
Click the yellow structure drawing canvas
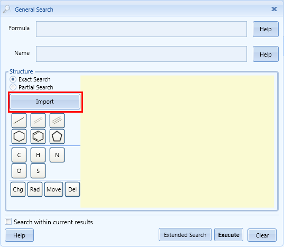click(177, 142)
